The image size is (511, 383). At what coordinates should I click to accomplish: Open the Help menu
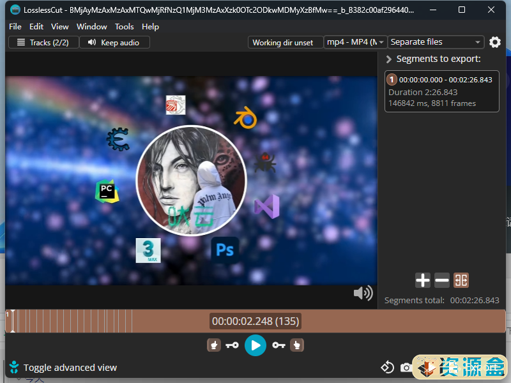coord(150,27)
